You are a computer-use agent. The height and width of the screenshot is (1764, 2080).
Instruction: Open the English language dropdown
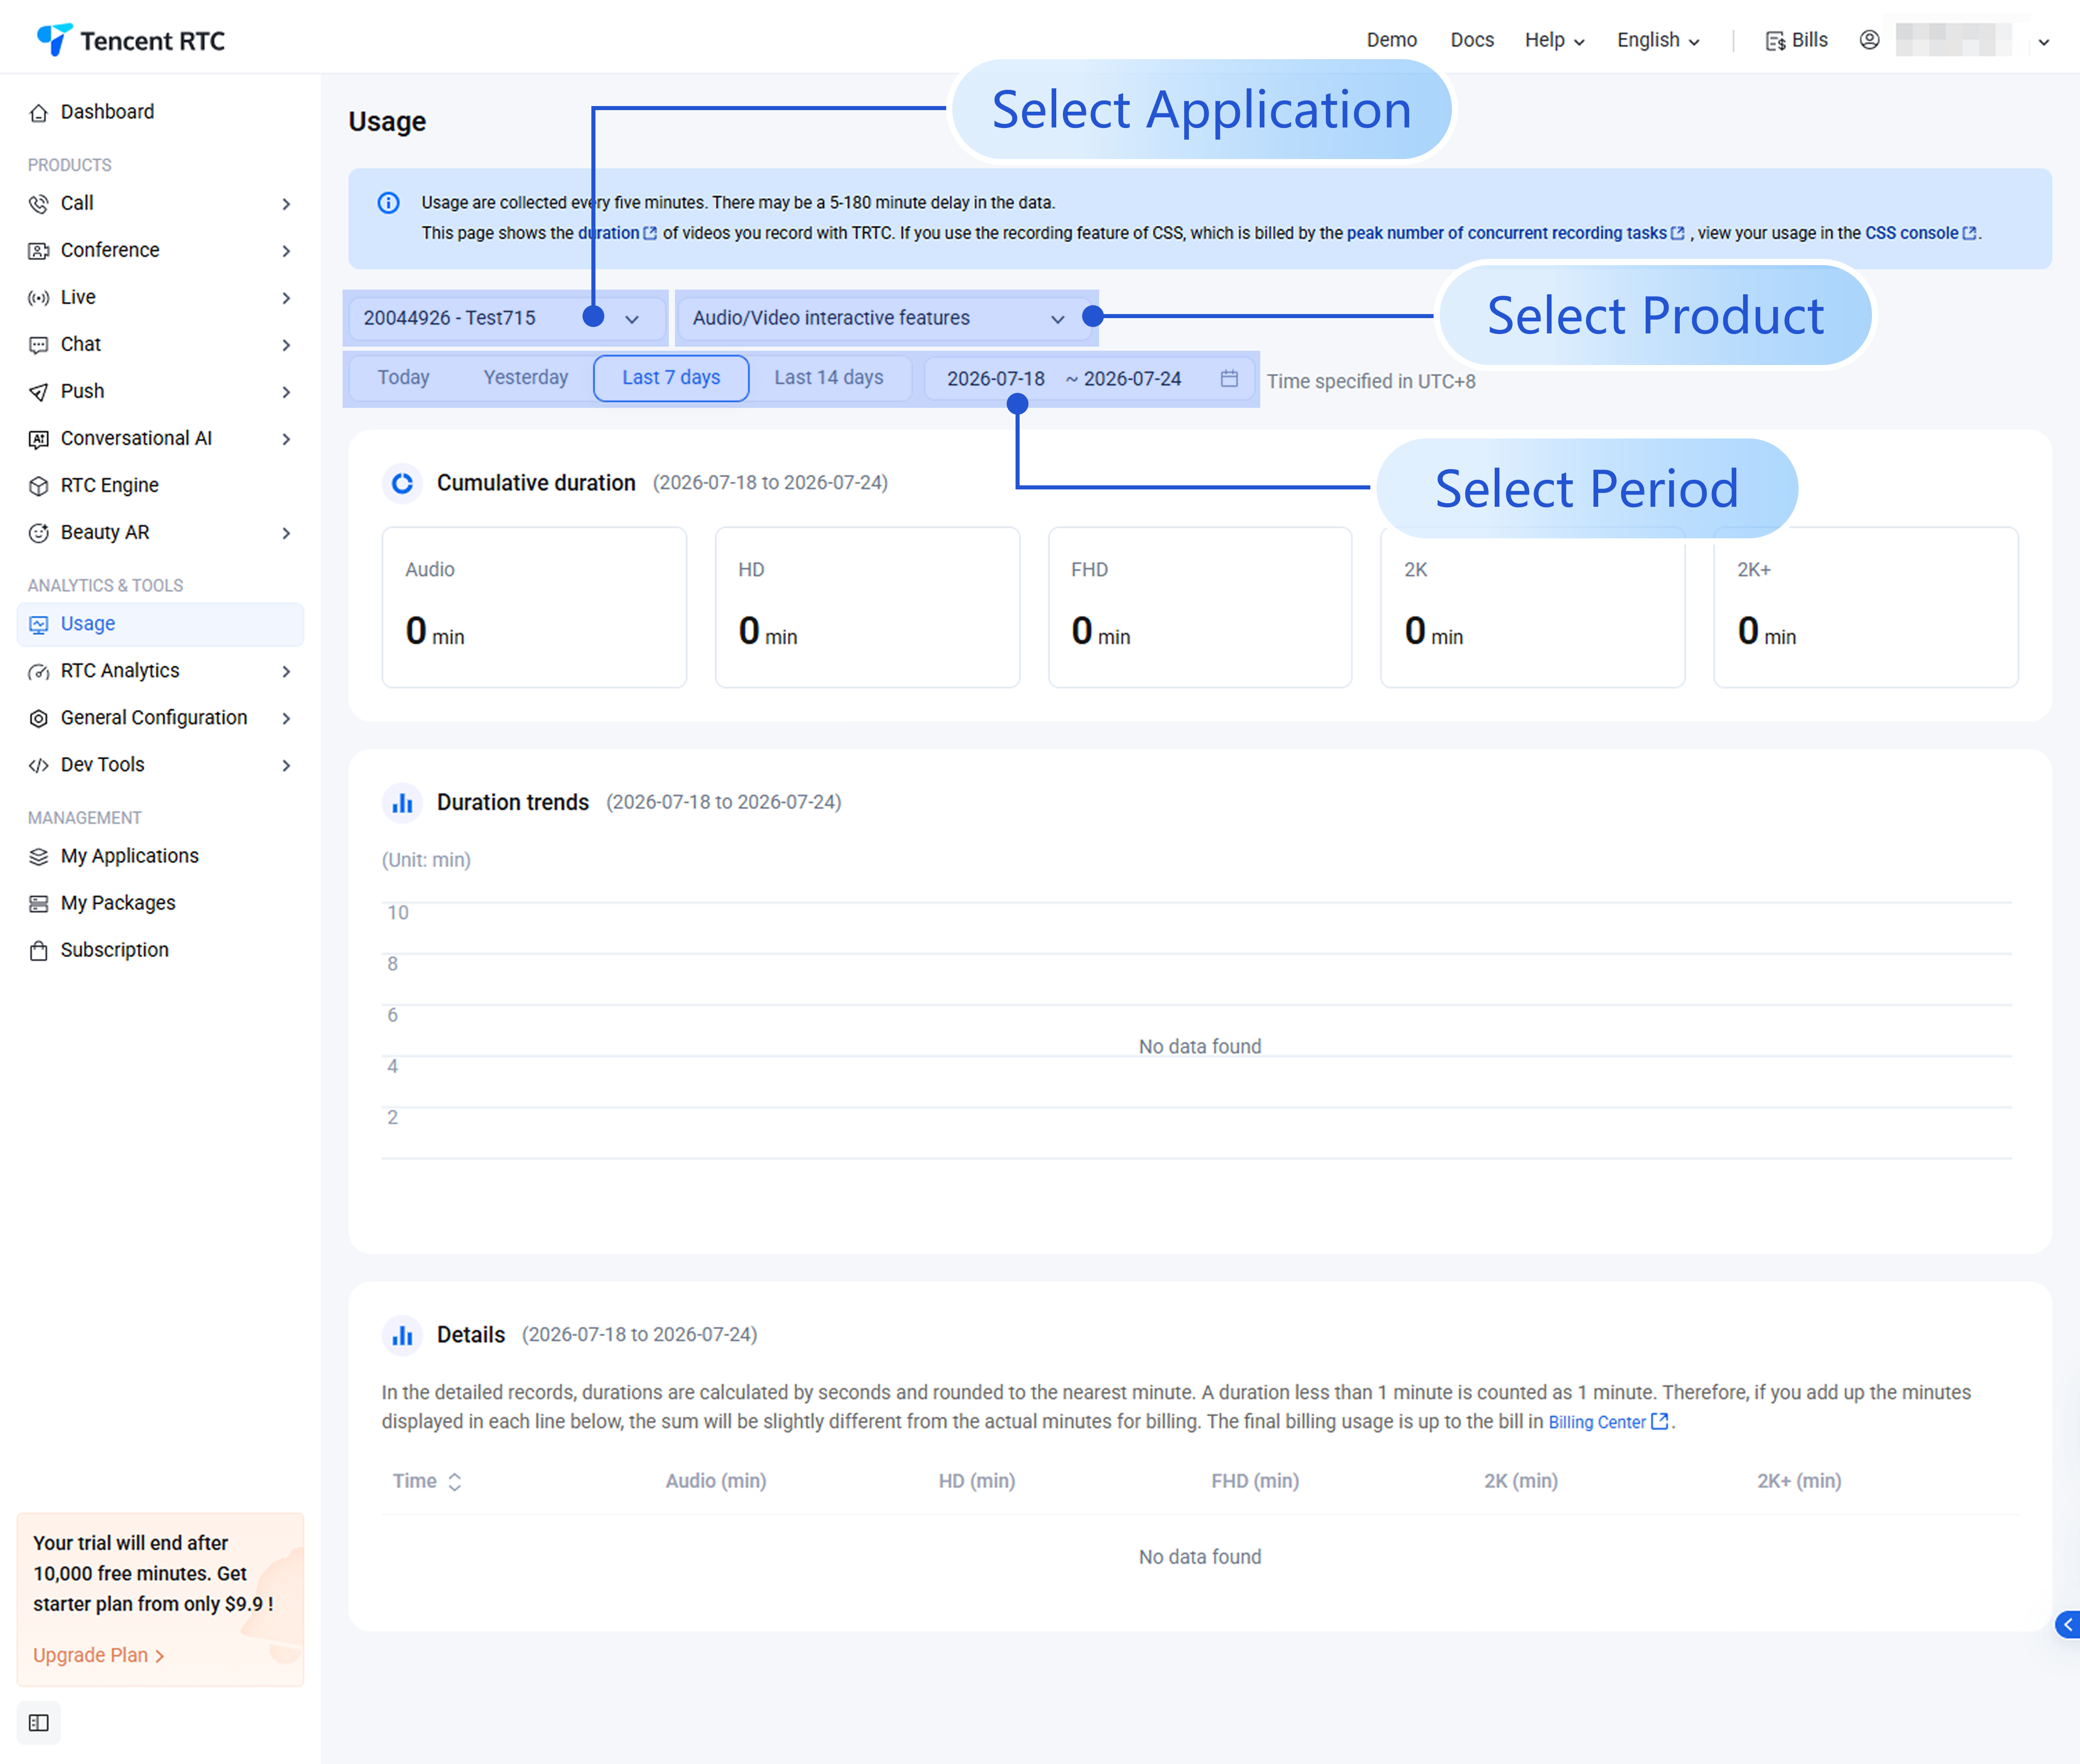(x=1658, y=41)
